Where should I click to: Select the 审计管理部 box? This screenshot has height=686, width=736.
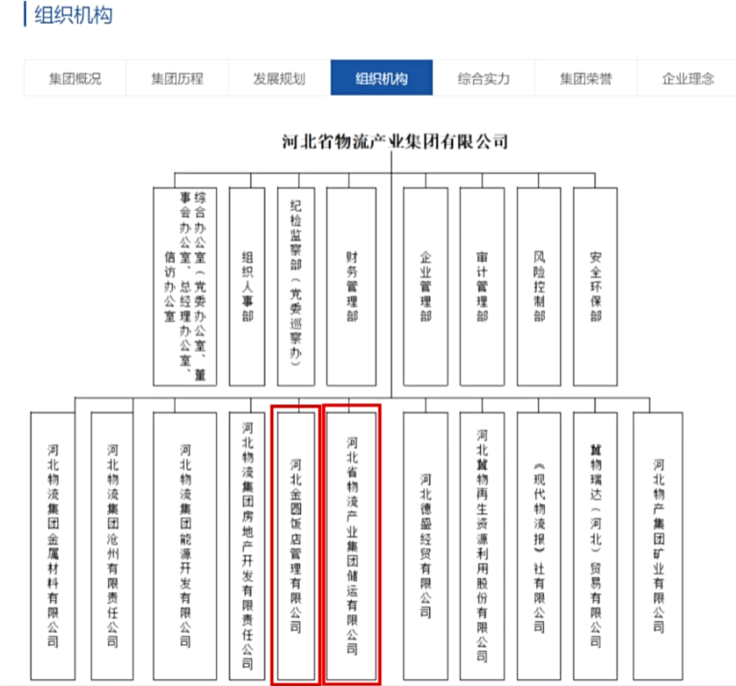point(482,287)
